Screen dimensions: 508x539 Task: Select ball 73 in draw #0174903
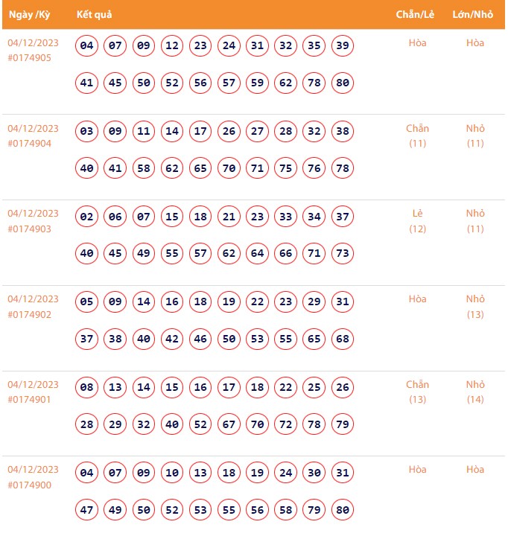point(343,254)
